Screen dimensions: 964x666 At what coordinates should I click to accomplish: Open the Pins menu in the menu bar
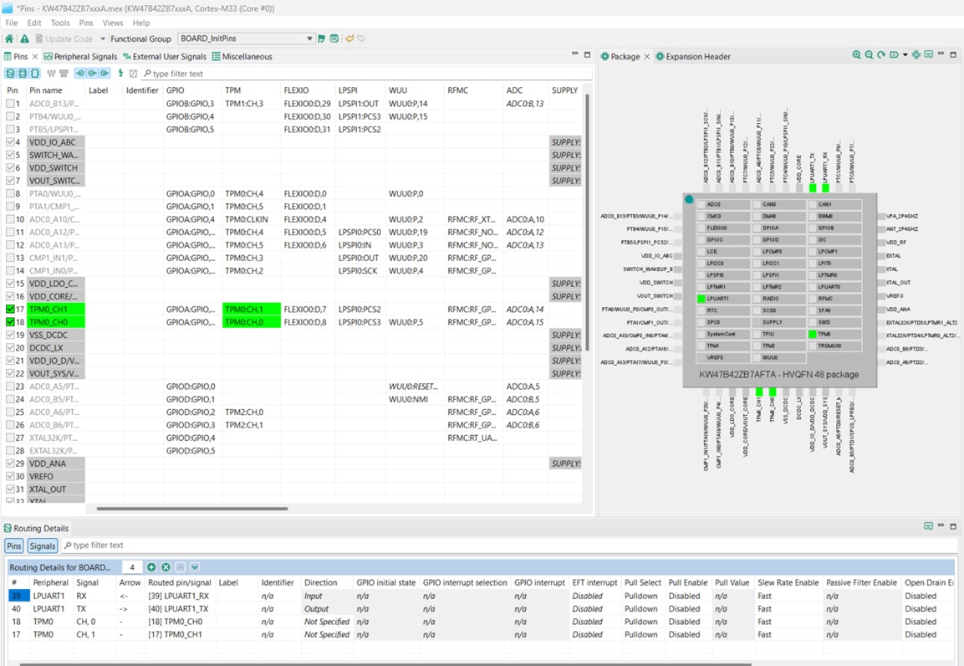pos(87,23)
